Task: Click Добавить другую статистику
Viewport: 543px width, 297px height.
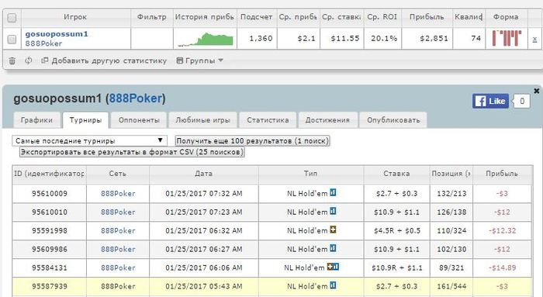Action: [x=104, y=60]
